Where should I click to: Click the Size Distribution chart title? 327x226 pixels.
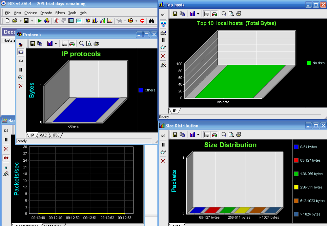click(x=230, y=145)
